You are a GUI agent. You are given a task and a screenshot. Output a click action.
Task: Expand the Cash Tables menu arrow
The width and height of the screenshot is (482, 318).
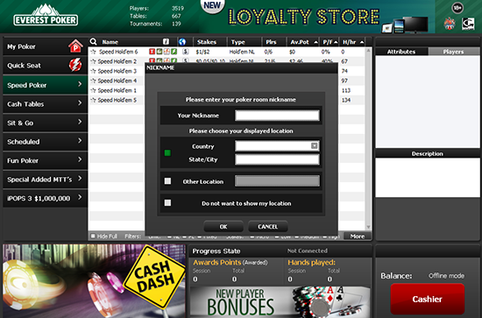pos(80,103)
